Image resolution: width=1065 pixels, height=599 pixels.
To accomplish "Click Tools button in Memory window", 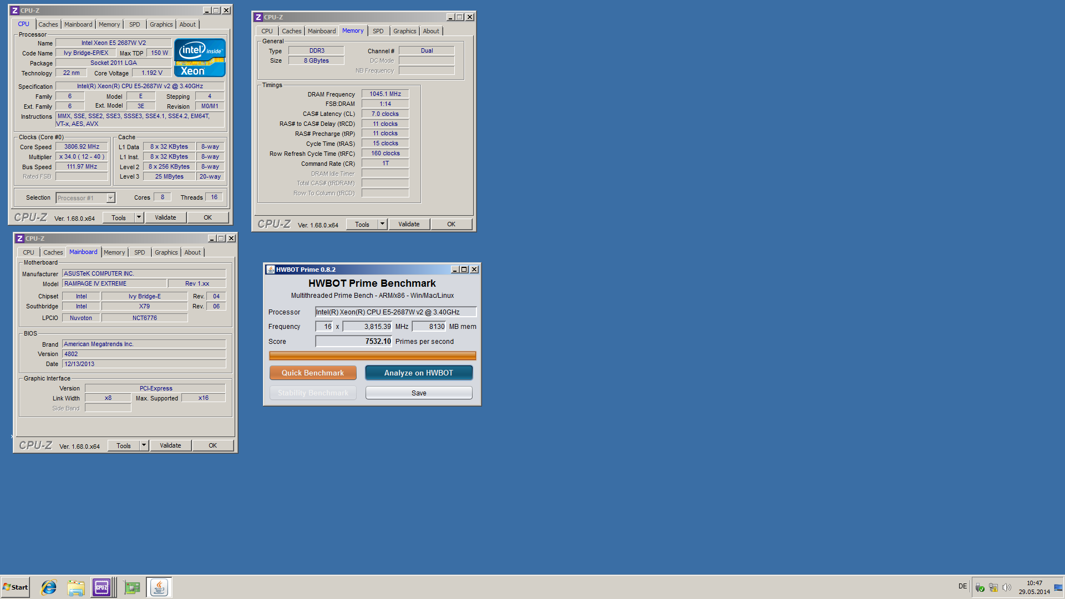I will 362,224.
